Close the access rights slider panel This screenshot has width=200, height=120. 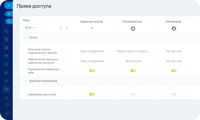tap(9, 5)
